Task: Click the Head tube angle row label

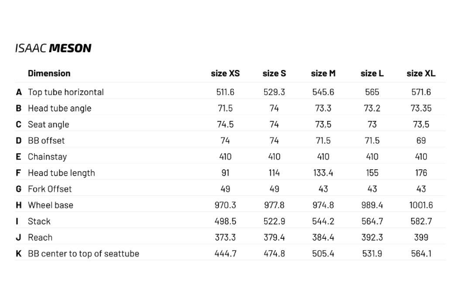Action: (59, 108)
